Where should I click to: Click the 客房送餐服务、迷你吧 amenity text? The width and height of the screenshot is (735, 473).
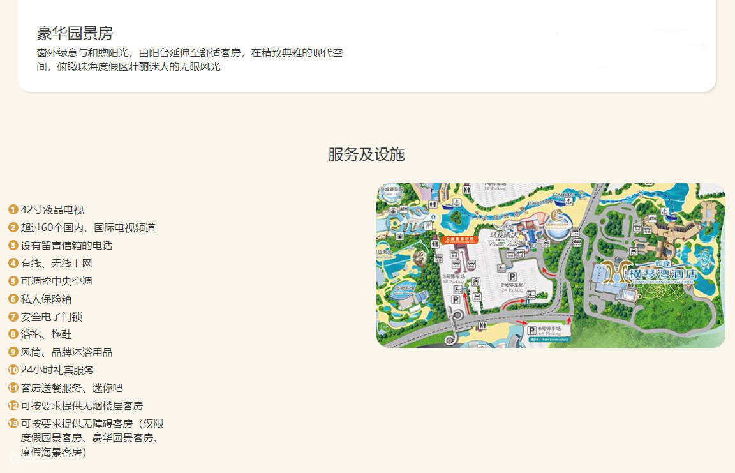coord(71,387)
